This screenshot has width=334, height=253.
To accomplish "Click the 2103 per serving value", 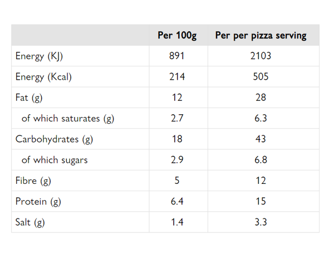I will click(261, 56).
